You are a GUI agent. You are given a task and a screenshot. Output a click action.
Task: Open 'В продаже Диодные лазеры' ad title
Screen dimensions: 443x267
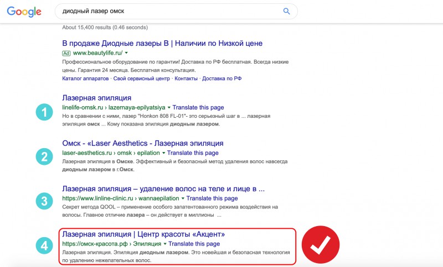[162, 43]
